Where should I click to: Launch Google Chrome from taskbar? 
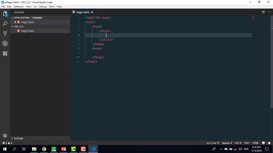click(44, 149)
